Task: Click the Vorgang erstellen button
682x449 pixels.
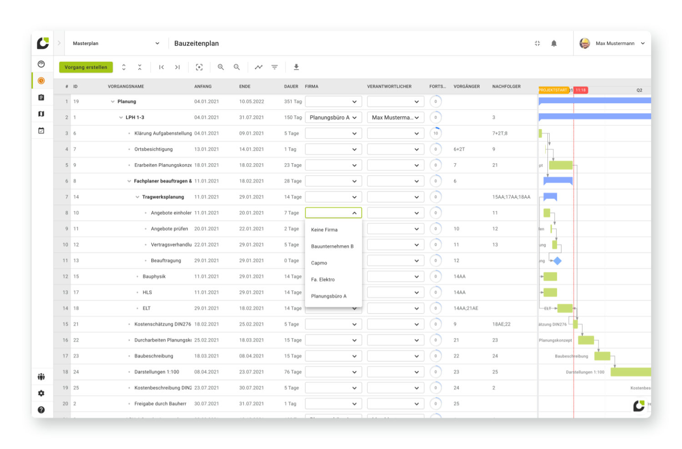Action: pos(86,67)
